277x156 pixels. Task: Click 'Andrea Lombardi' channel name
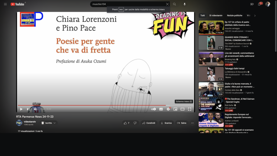tap(232, 121)
